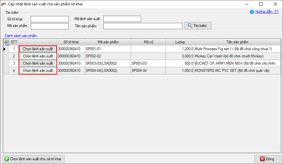
Task: Select product code cell SP003-03(LSX0002)
Action: point(108,63)
